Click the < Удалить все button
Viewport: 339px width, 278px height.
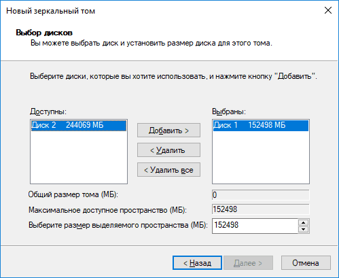[x=168, y=170]
